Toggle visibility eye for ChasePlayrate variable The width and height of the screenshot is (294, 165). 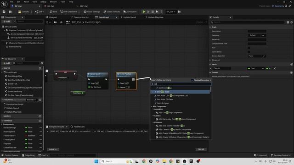[40, 148]
